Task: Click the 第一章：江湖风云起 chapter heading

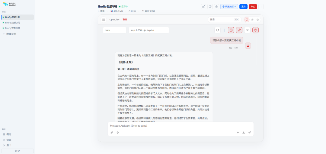Action: (x=128, y=69)
